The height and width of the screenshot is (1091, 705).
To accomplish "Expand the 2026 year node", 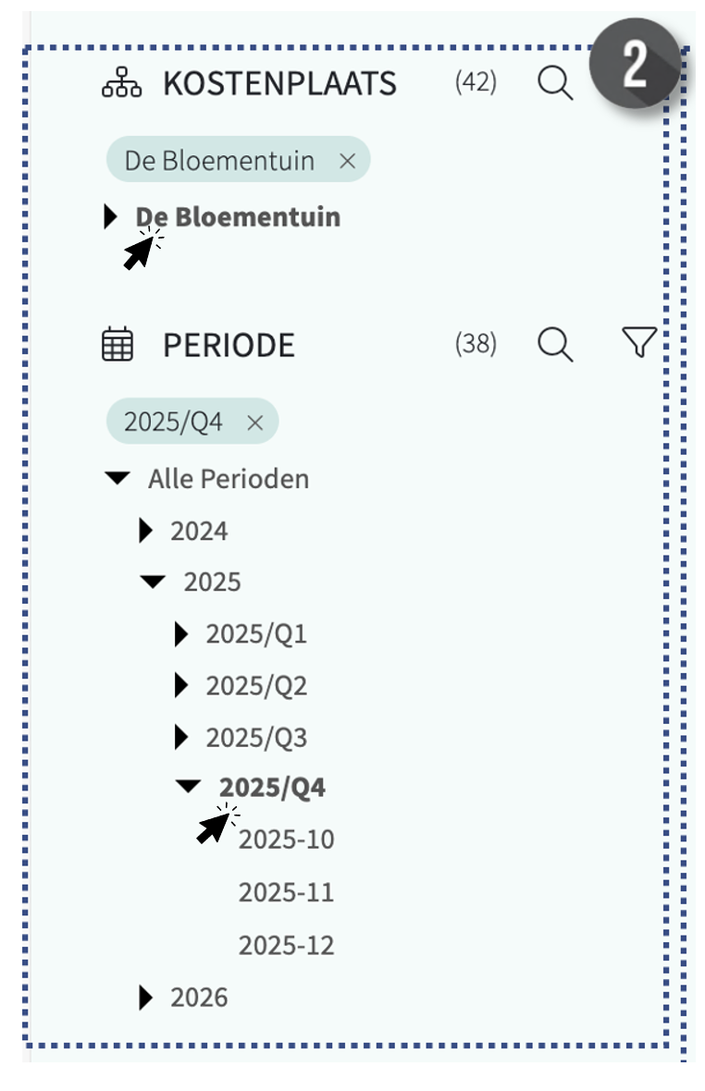I will tap(145, 998).
